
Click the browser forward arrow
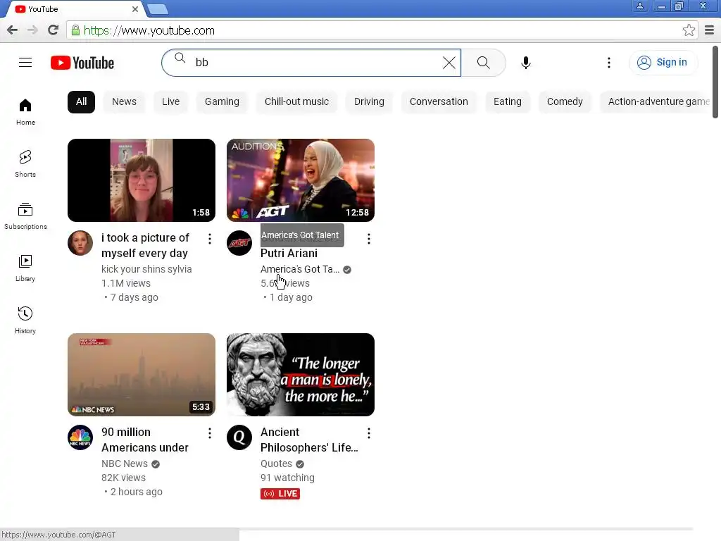32,30
